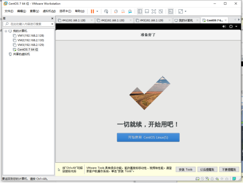Open the 编辑(E) menu
The image size is (243, 183).
[22, 11]
